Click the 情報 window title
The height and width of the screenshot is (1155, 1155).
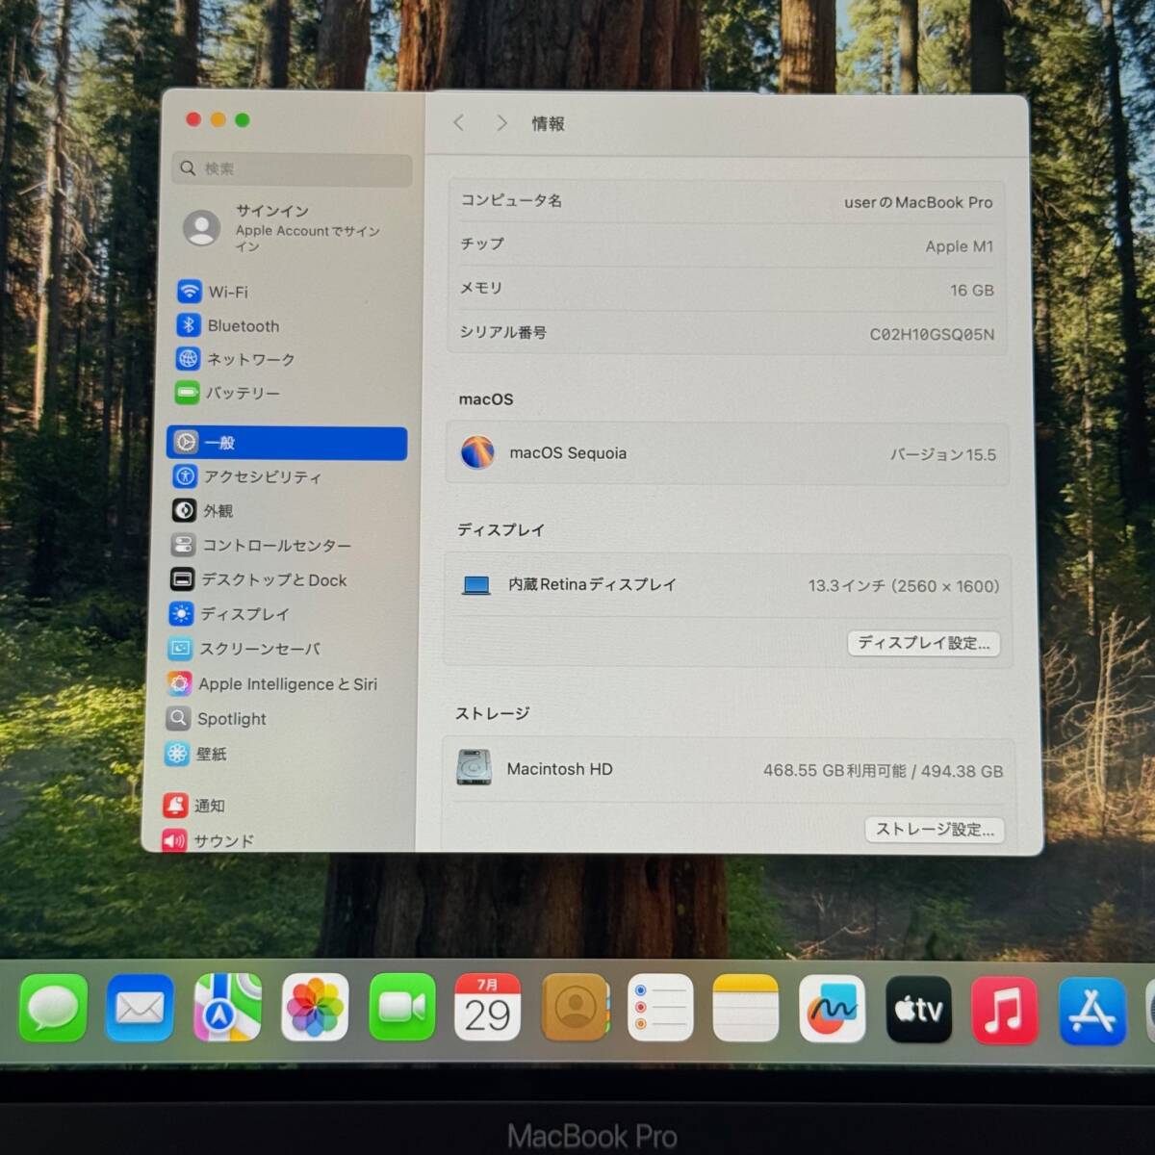pos(548,123)
